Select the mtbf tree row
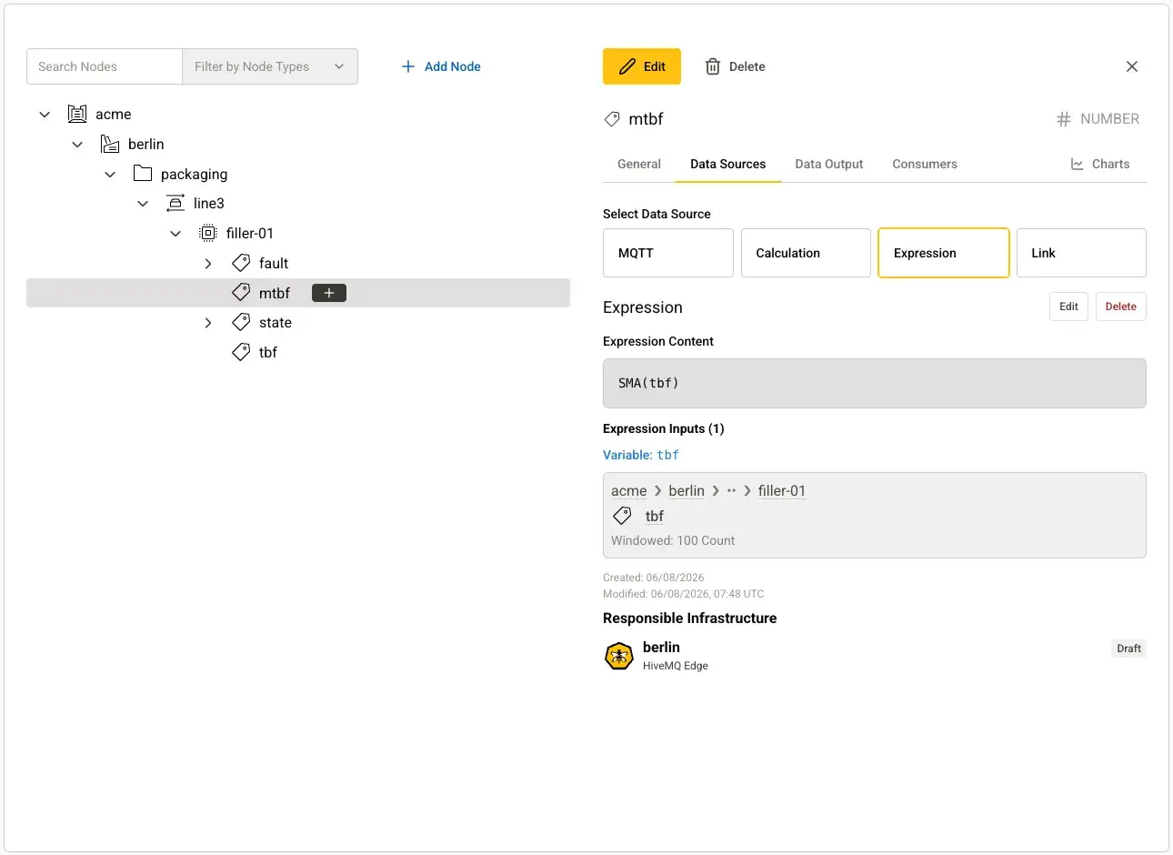 [298, 293]
